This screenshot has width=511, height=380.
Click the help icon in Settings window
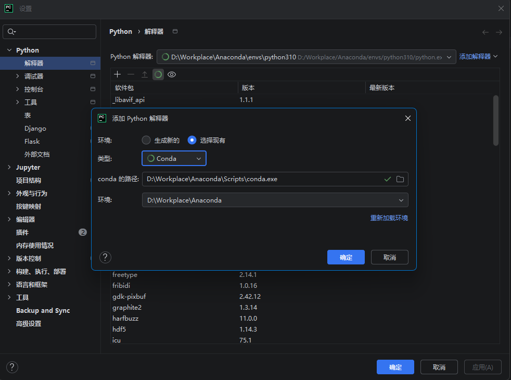pos(12,368)
